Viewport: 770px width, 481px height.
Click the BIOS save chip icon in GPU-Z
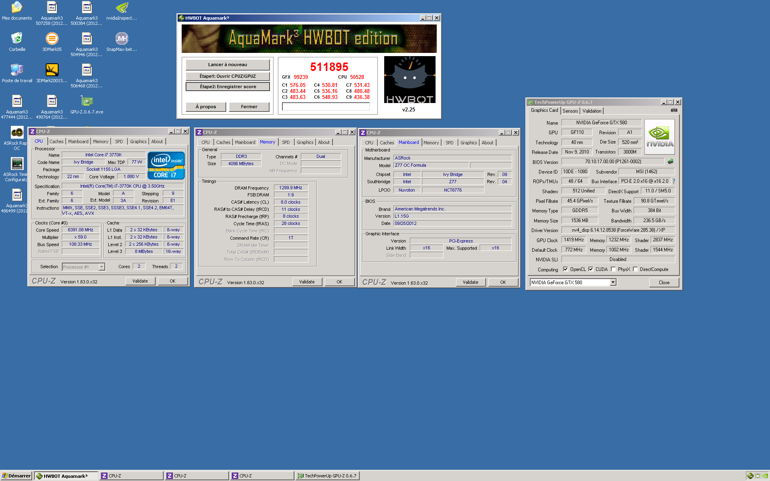click(671, 162)
